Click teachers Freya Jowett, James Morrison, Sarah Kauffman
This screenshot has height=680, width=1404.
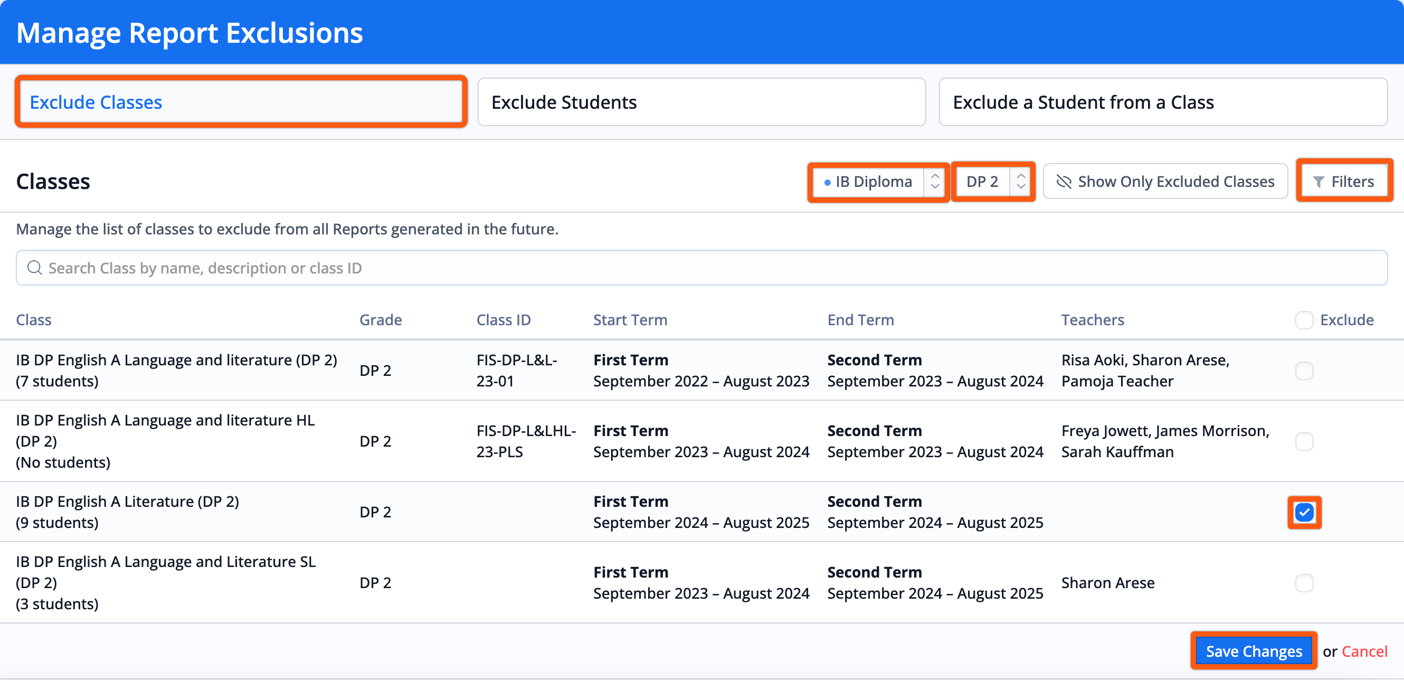click(1165, 441)
